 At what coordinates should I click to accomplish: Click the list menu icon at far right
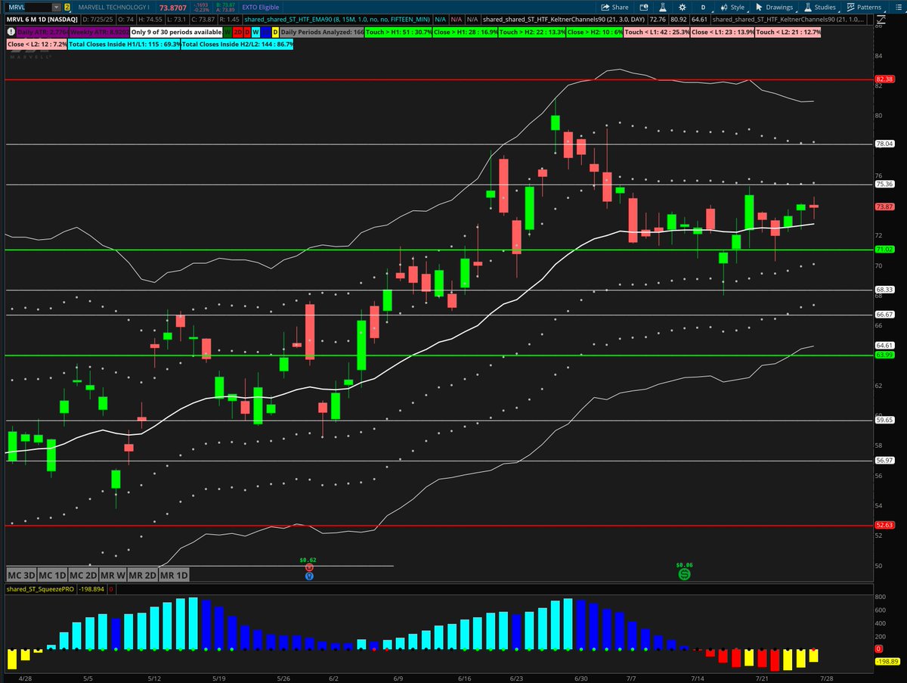pyautogui.click(x=899, y=7)
